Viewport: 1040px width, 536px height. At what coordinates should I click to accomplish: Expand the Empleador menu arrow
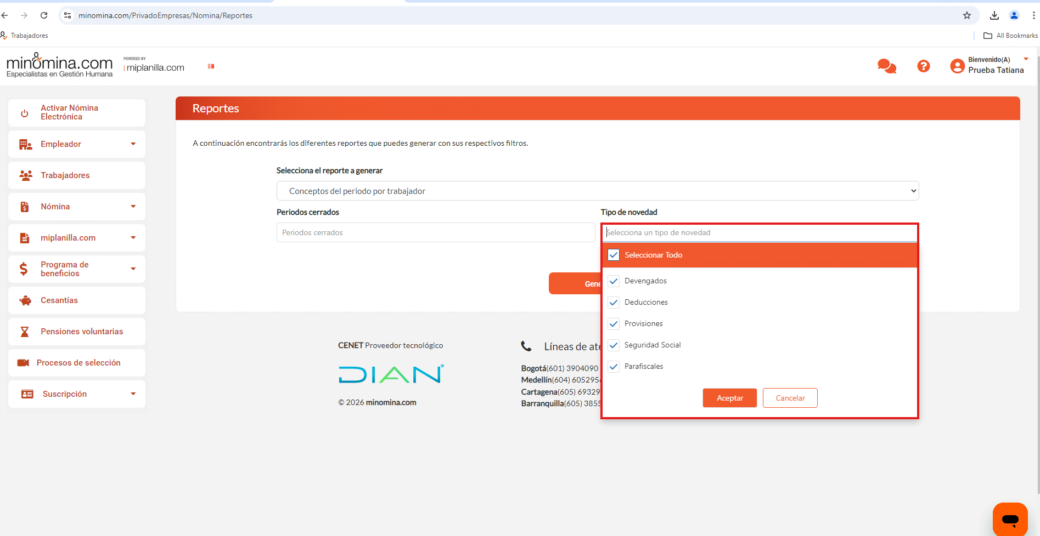click(133, 144)
